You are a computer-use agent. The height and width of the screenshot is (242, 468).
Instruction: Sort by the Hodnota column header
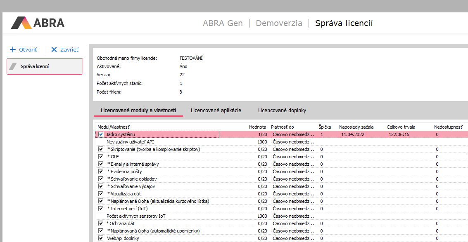pos(257,127)
